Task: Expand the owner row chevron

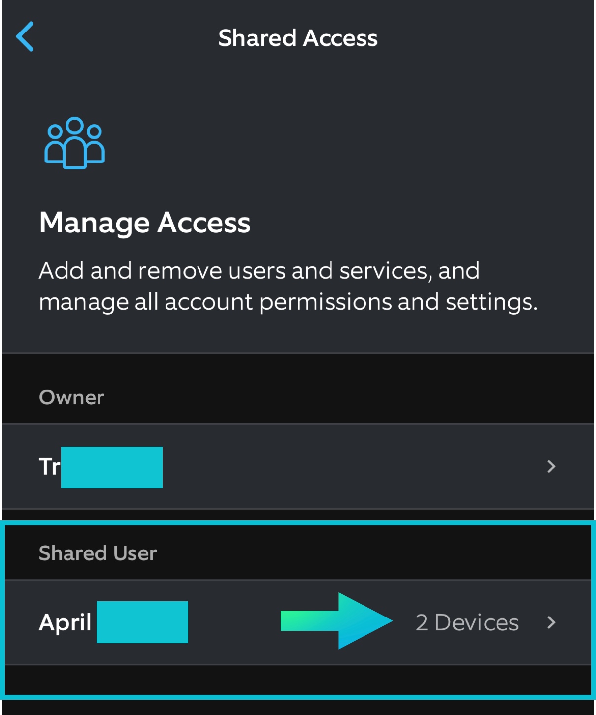Action: (551, 466)
